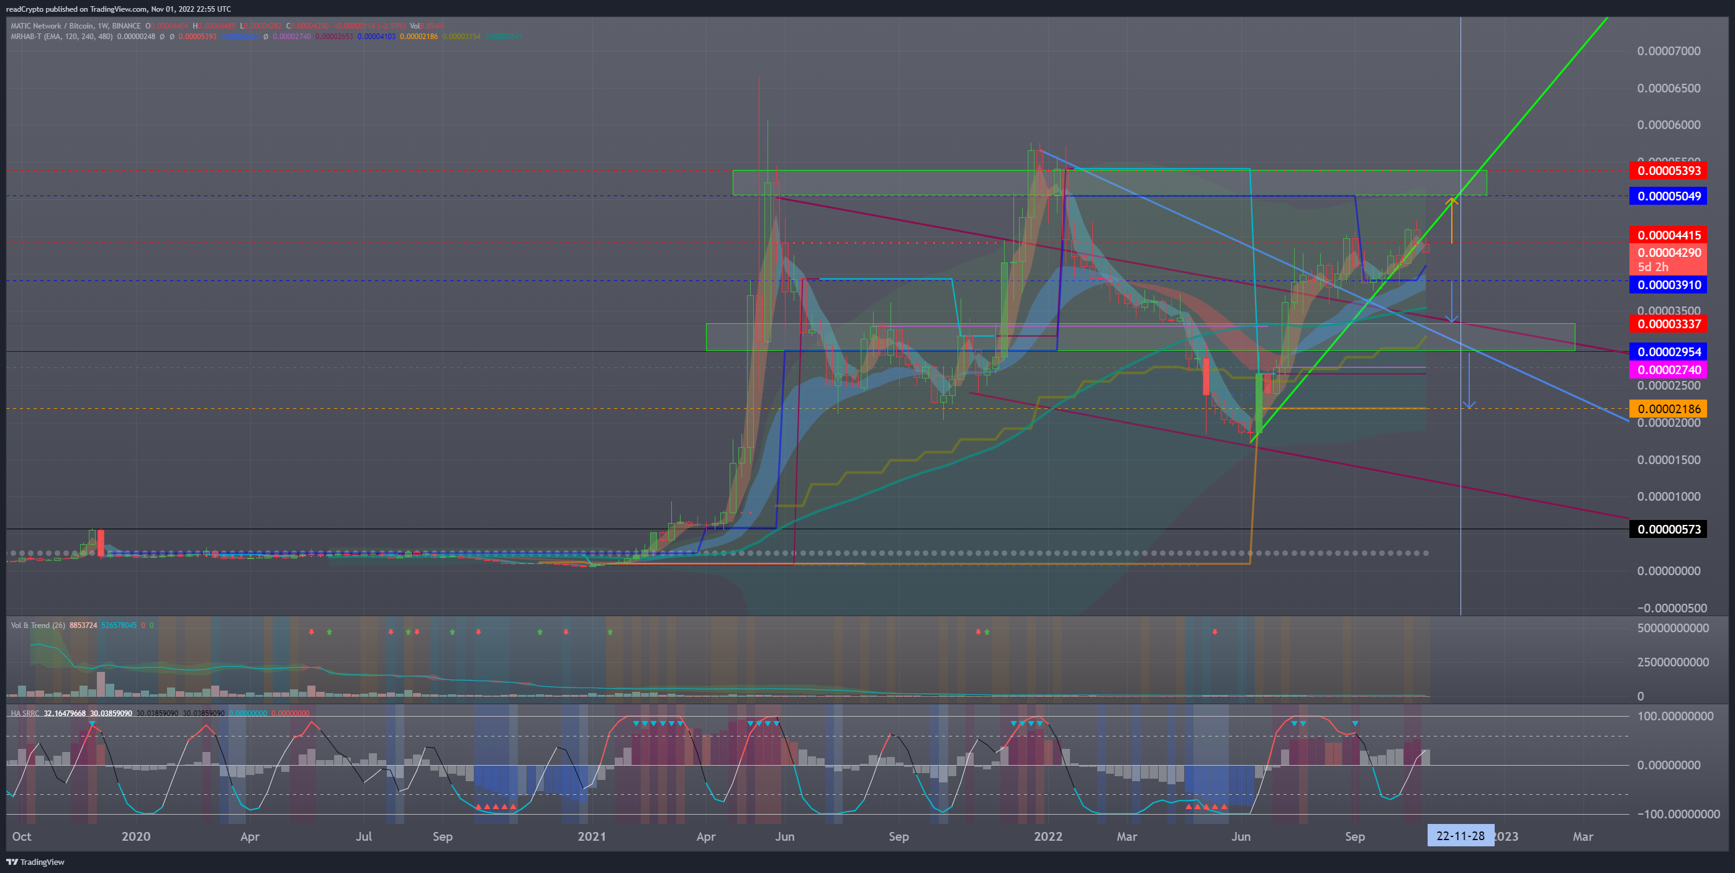This screenshot has height=873, width=1735.
Task: Click the 0.00007000 price scale value
Action: pyautogui.click(x=1669, y=51)
